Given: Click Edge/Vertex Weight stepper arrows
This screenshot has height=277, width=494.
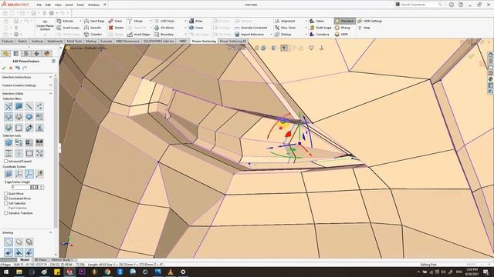Looking at the screenshot, I should [x=41, y=187].
